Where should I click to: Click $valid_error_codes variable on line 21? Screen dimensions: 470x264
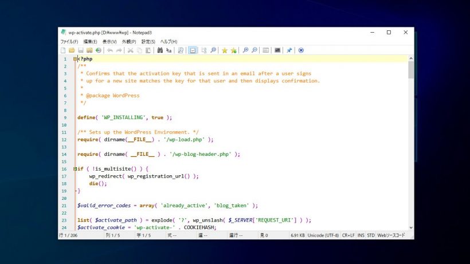(x=104, y=206)
